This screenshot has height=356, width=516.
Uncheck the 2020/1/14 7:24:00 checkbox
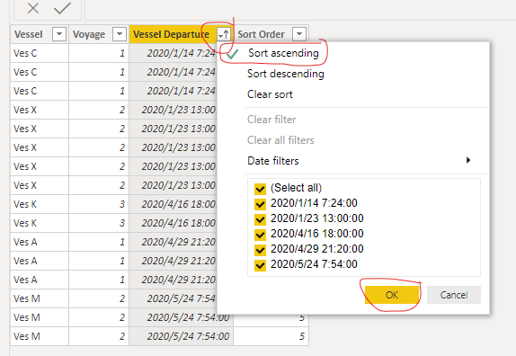point(260,204)
